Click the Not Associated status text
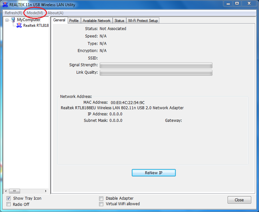 (x=113, y=29)
